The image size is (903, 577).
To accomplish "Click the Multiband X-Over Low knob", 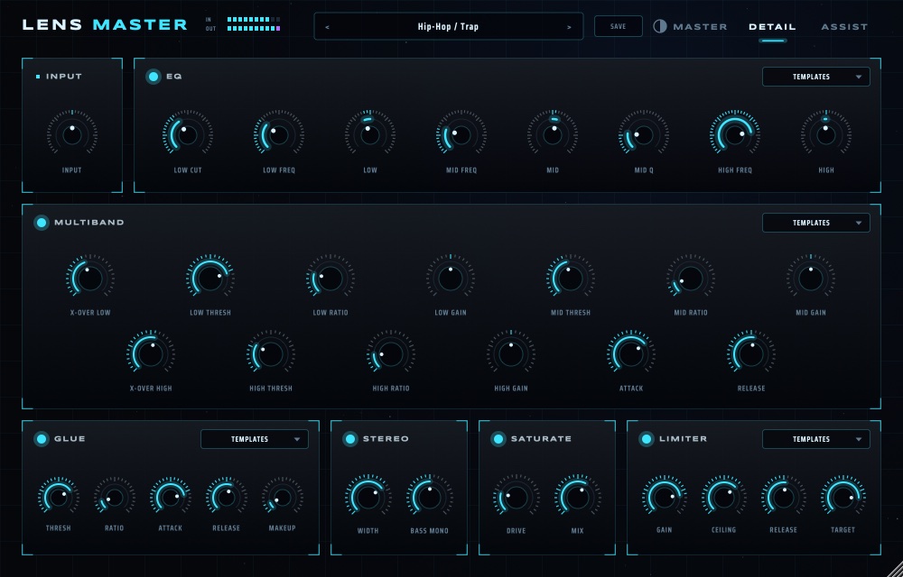I will (89, 279).
